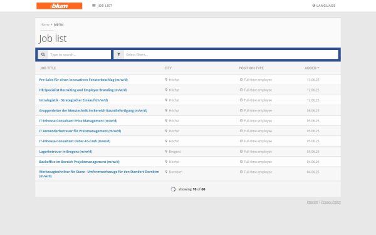Open the Job List menu item
Viewport: 376px width, 235px height.
102,6
